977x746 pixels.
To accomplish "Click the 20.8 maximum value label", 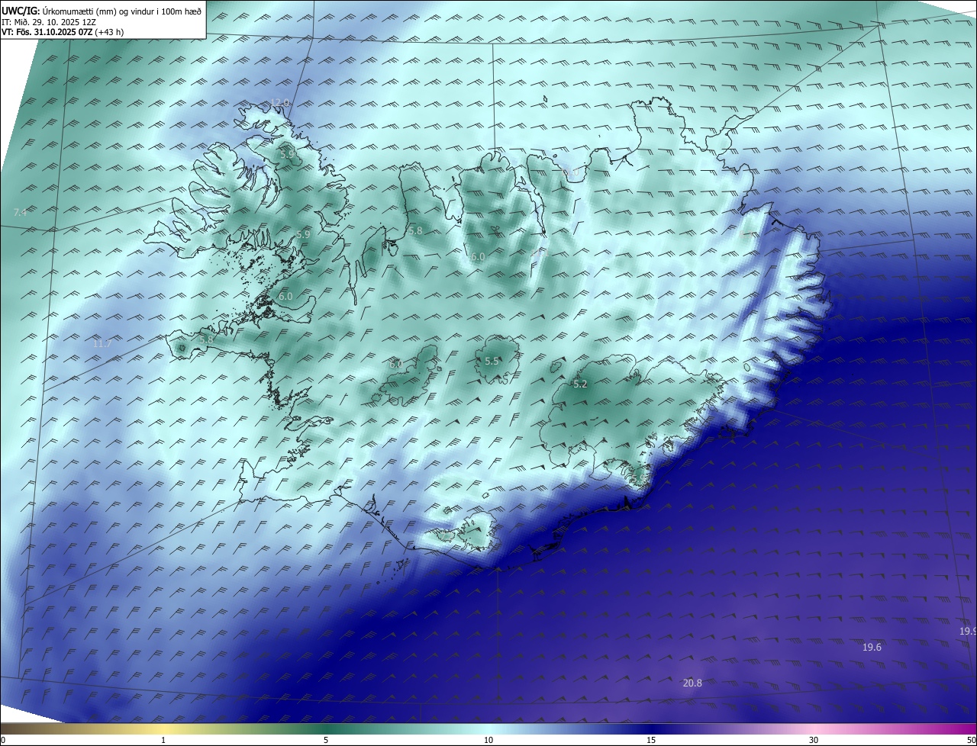I will [x=692, y=683].
